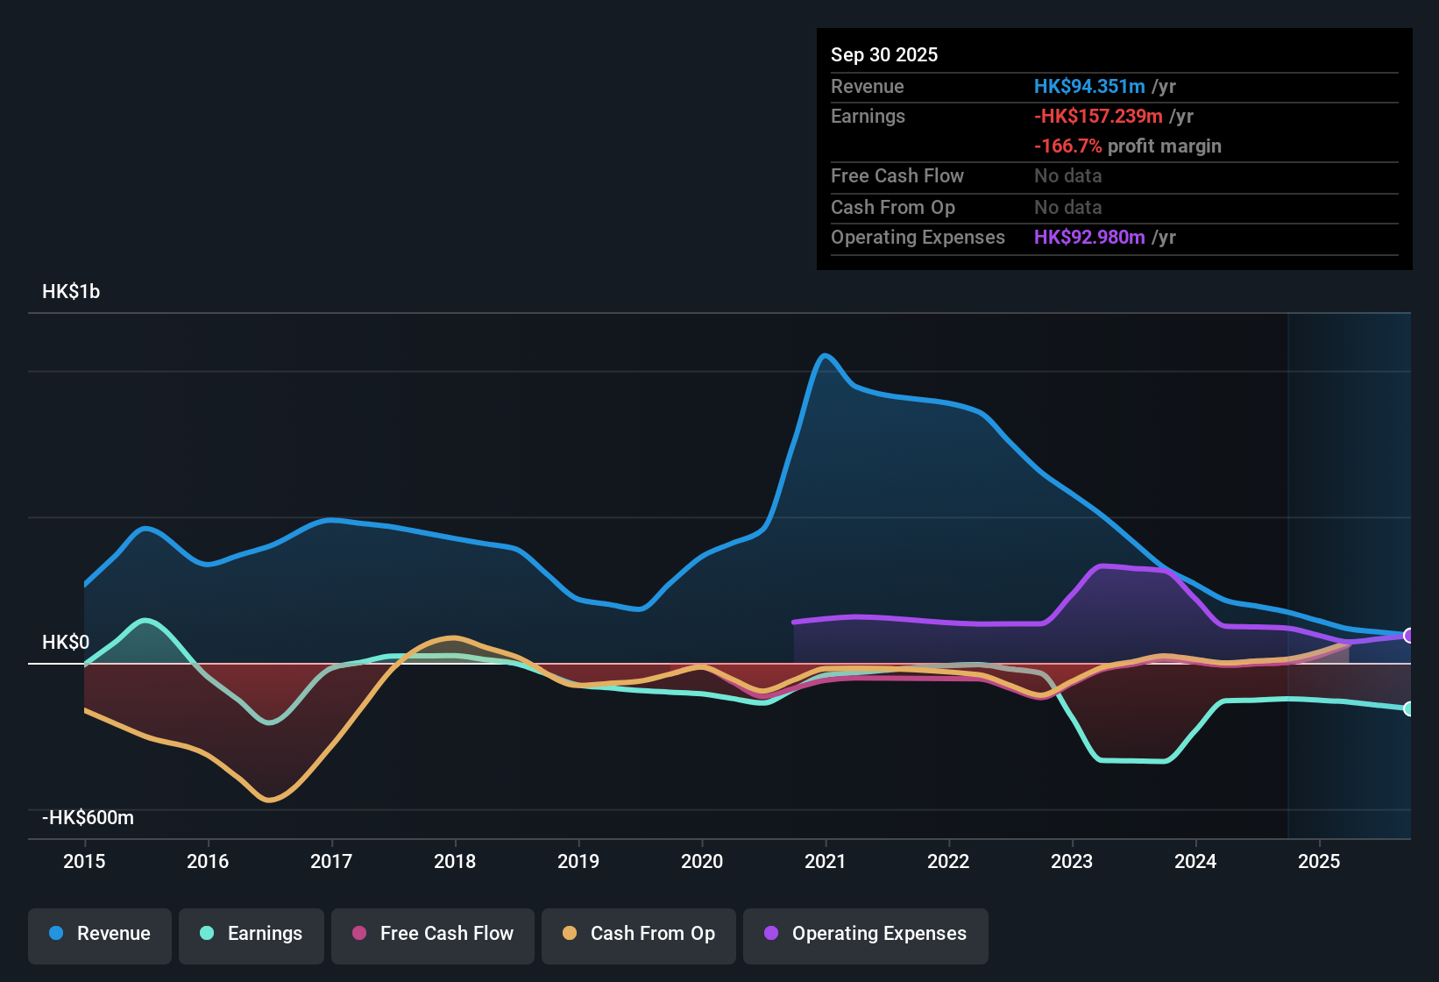Expand the Operating Expenses legend entry
The width and height of the screenshot is (1439, 982).
(x=865, y=934)
